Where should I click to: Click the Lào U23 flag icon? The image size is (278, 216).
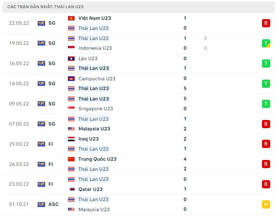[x=71, y=59]
